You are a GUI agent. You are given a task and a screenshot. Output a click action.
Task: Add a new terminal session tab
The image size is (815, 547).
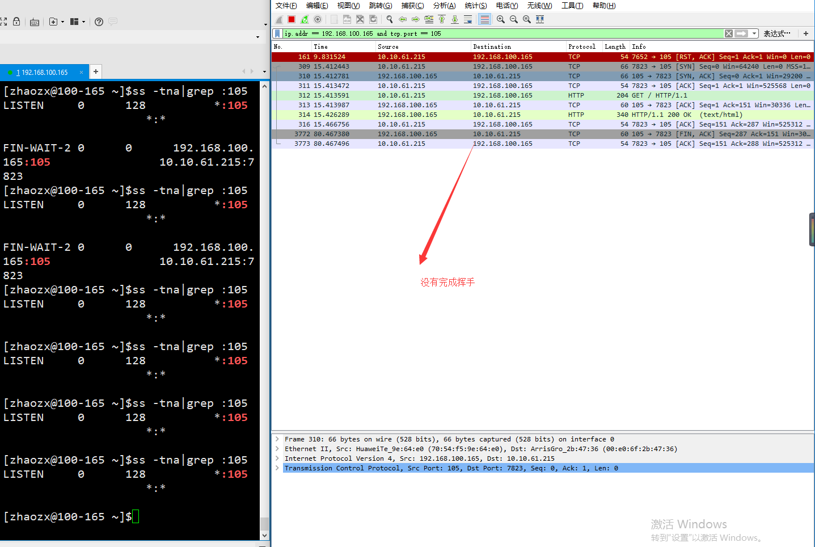[96, 71]
